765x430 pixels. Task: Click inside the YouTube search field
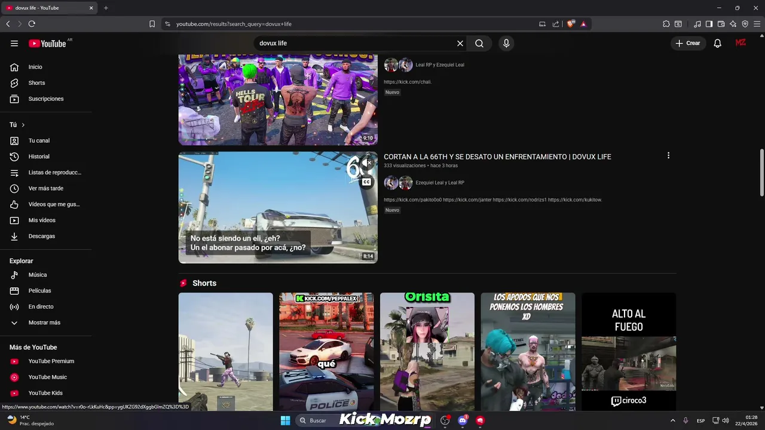(x=356, y=43)
